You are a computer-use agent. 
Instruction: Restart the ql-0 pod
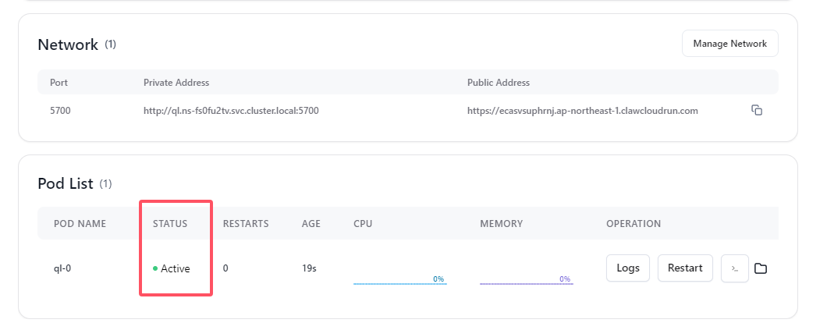685,268
